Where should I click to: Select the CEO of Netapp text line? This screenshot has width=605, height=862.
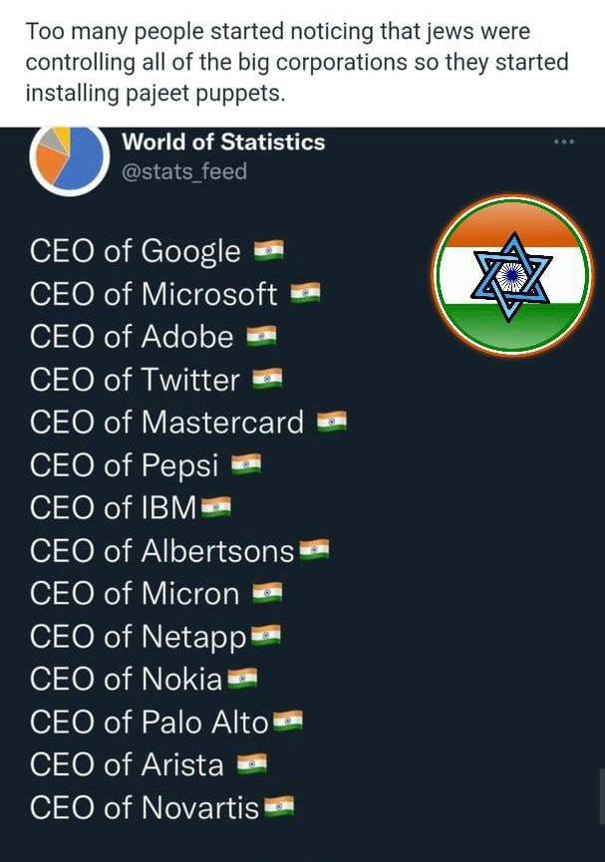155,636
